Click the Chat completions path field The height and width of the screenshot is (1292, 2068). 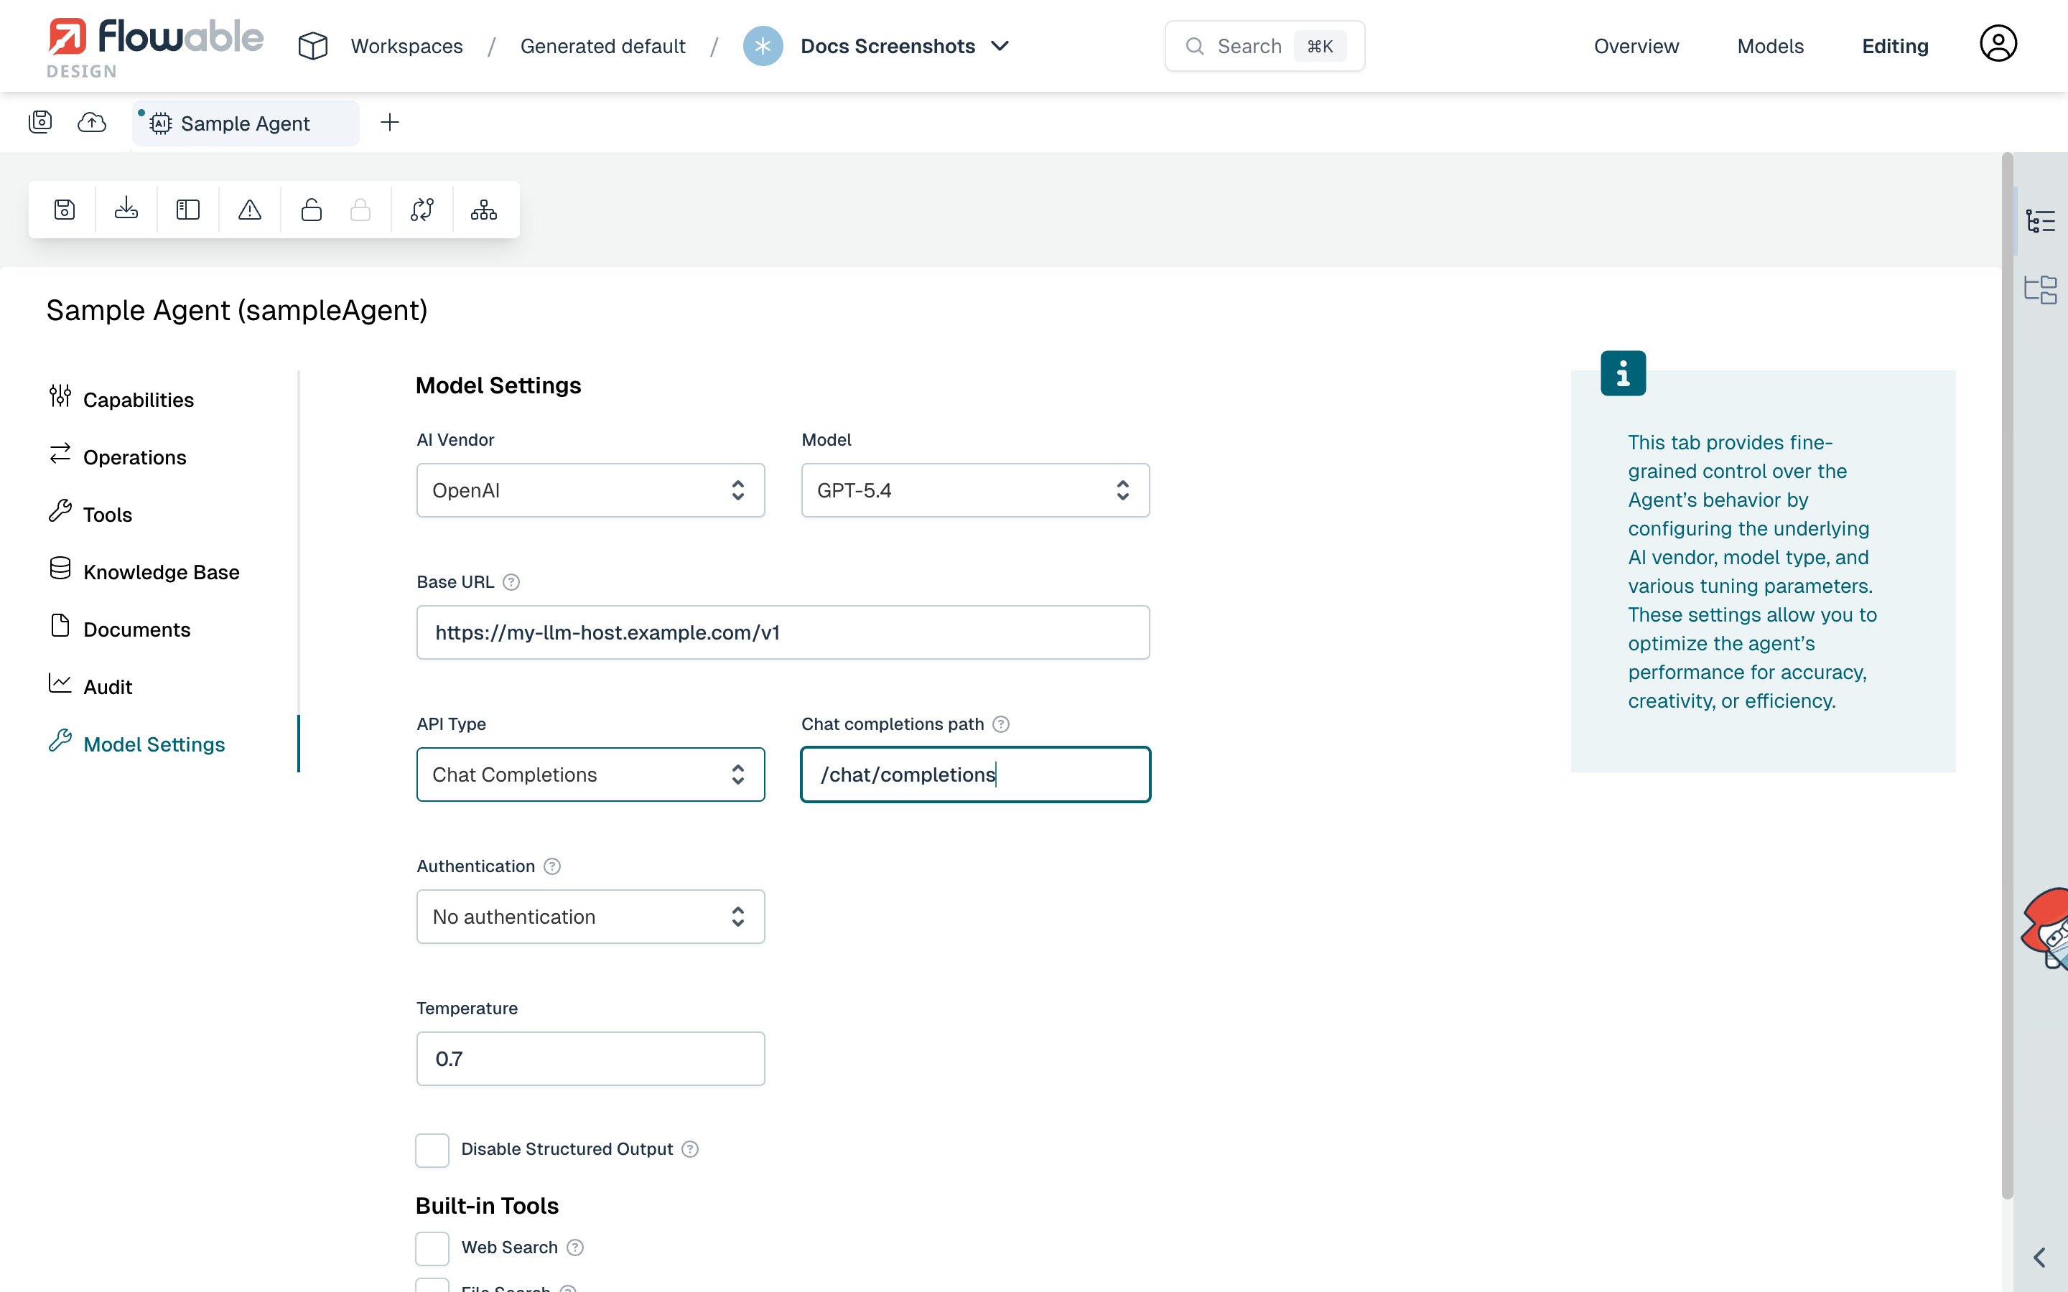[975, 775]
